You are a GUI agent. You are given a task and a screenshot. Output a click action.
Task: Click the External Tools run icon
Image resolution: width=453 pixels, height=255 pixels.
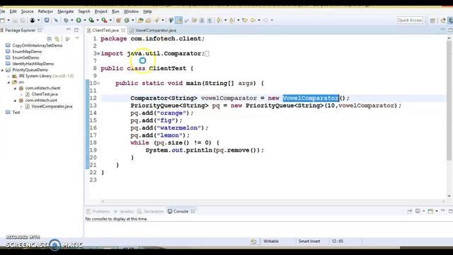(104, 21)
